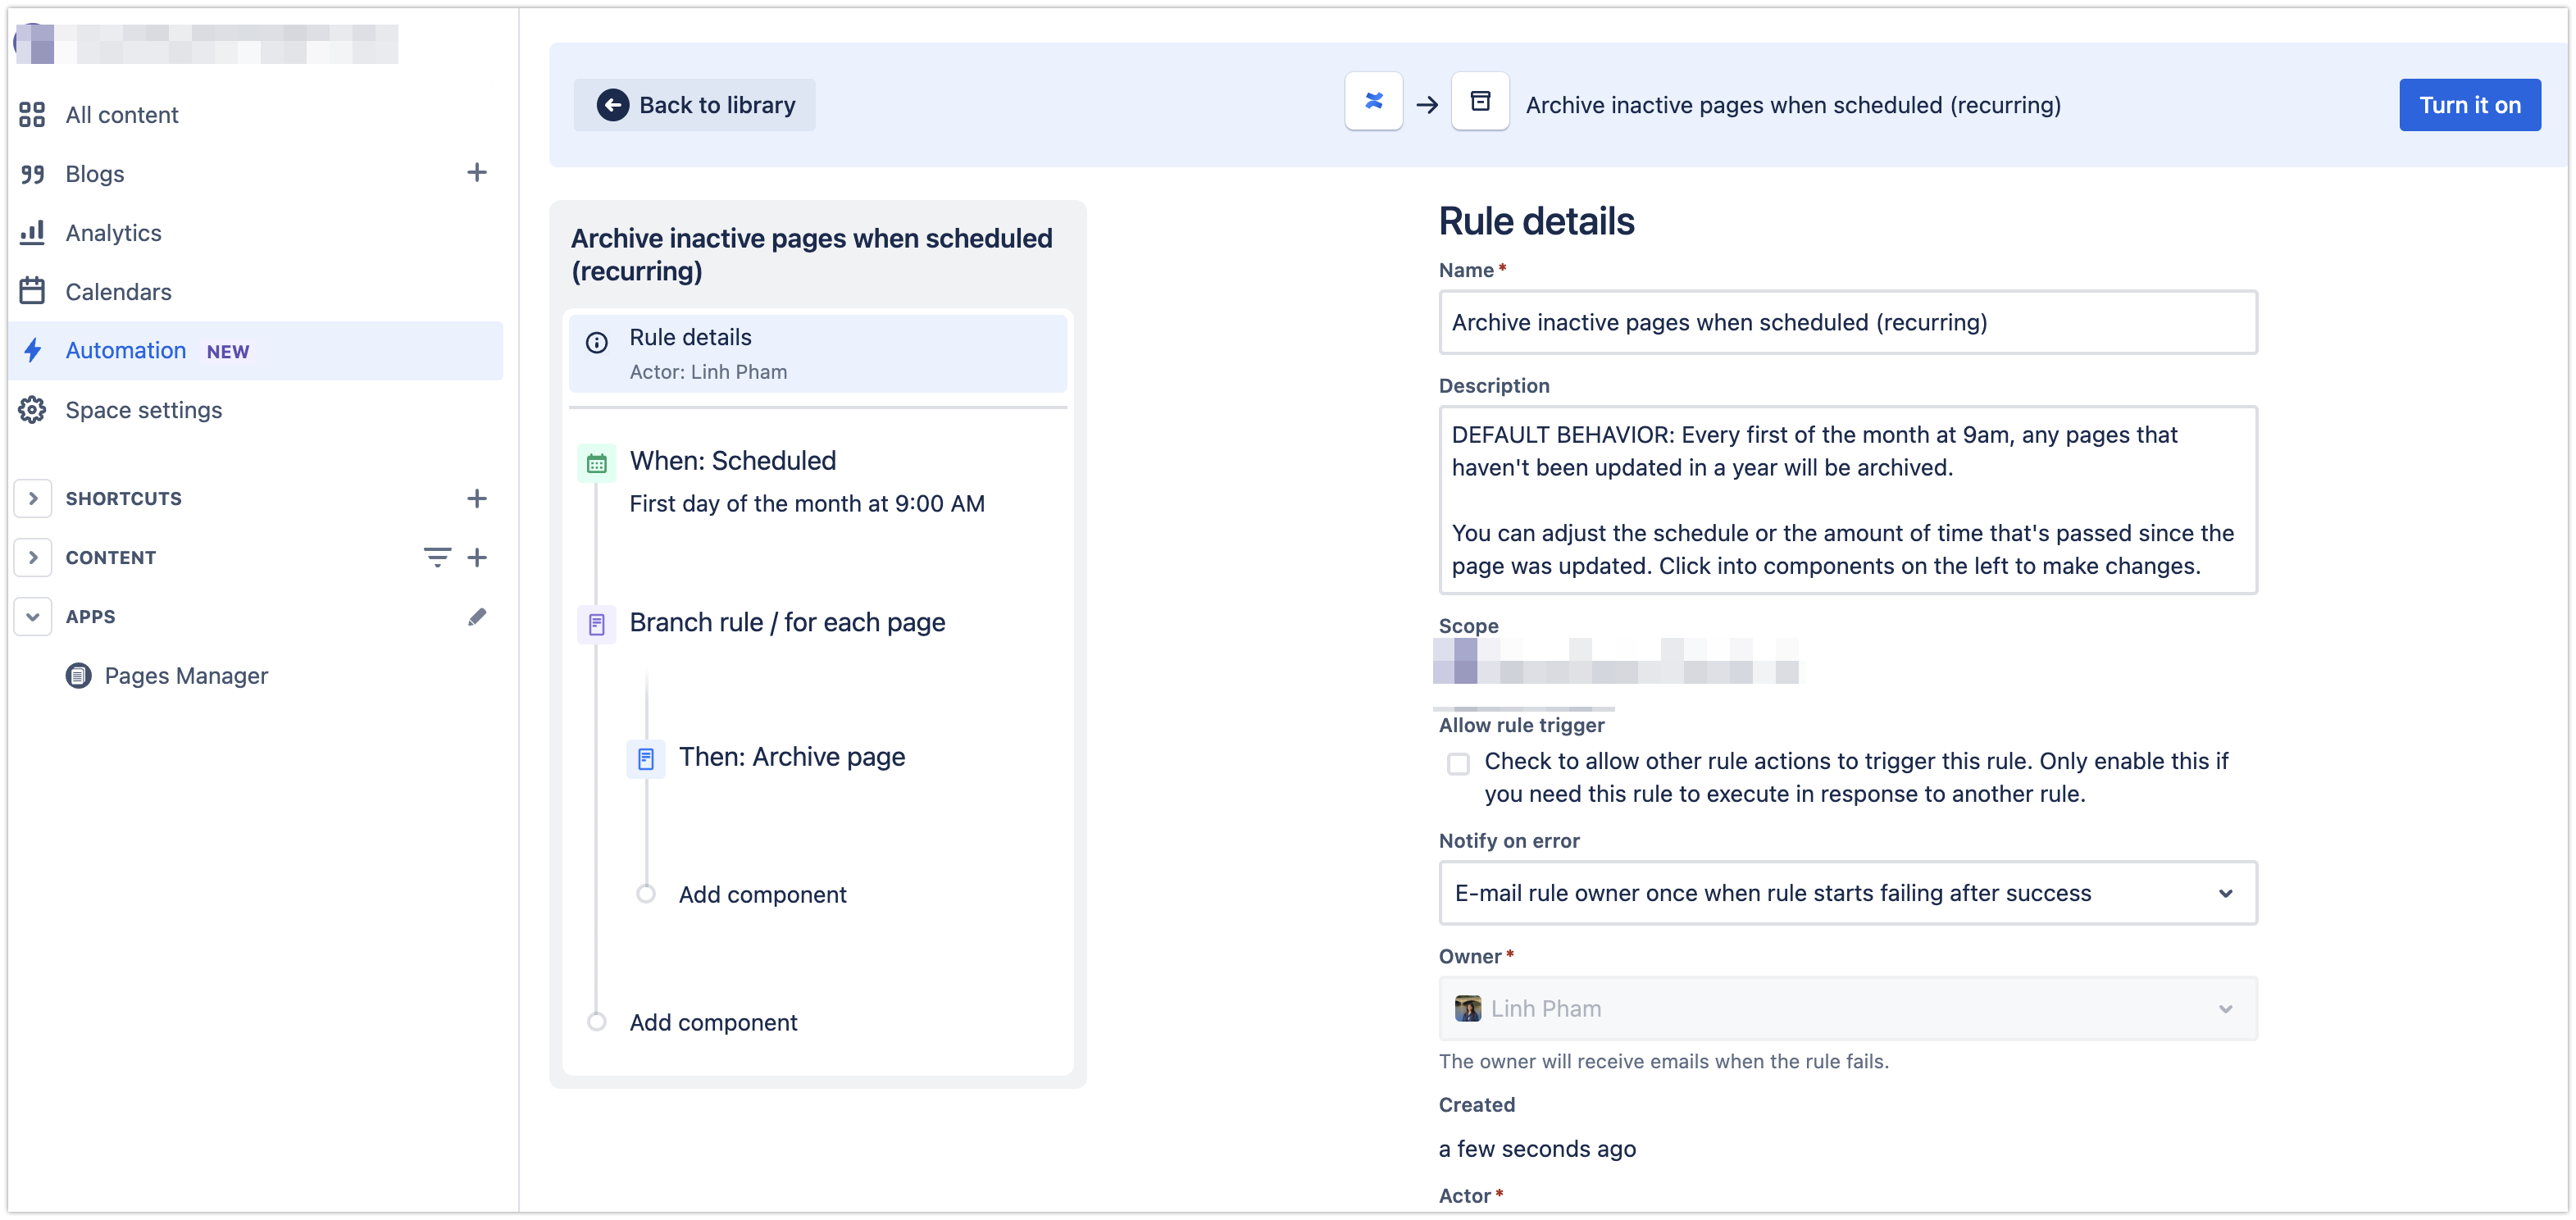The image size is (2576, 1220).
Task: Click the info icon on Rule details
Action: (x=596, y=342)
